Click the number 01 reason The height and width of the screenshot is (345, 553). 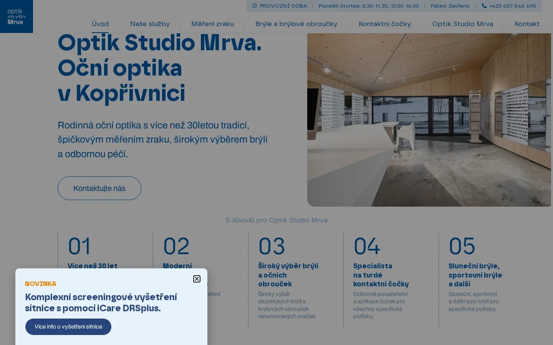79,246
